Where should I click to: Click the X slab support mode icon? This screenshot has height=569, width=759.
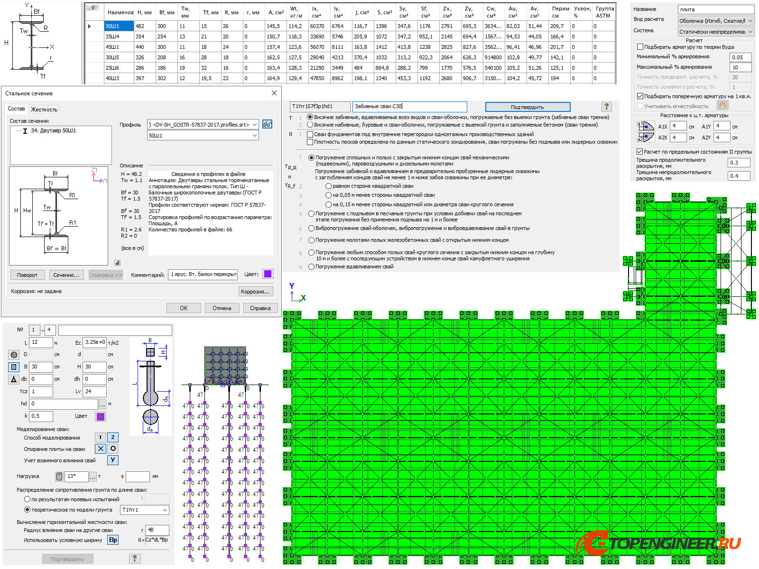[x=101, y=449]
